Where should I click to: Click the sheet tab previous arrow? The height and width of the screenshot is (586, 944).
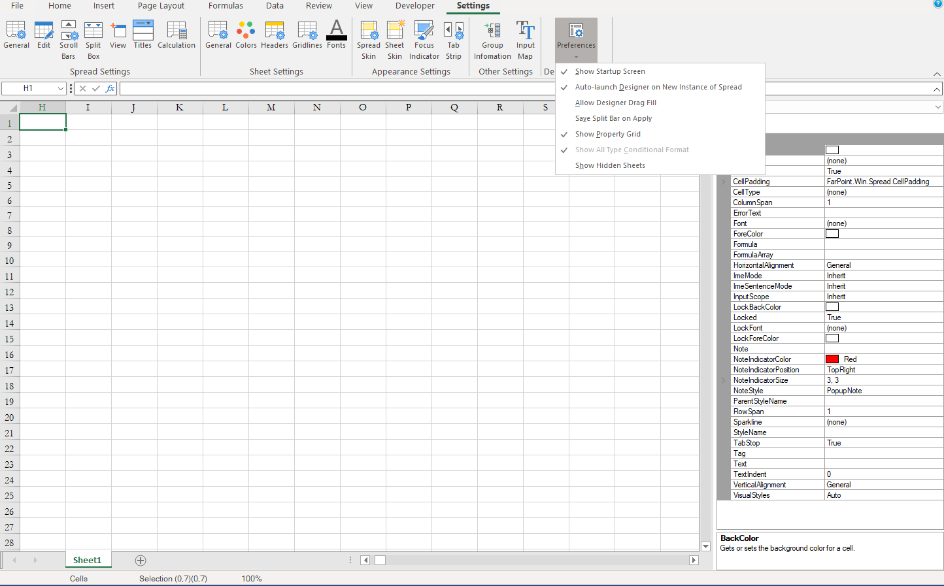14,561
